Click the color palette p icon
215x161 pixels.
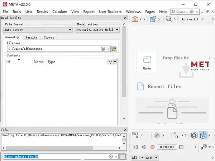tap(204, 147)
